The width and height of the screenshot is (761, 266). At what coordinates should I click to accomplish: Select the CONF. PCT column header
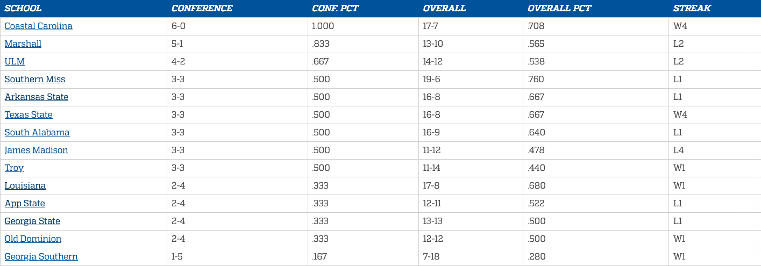(335, 8)
